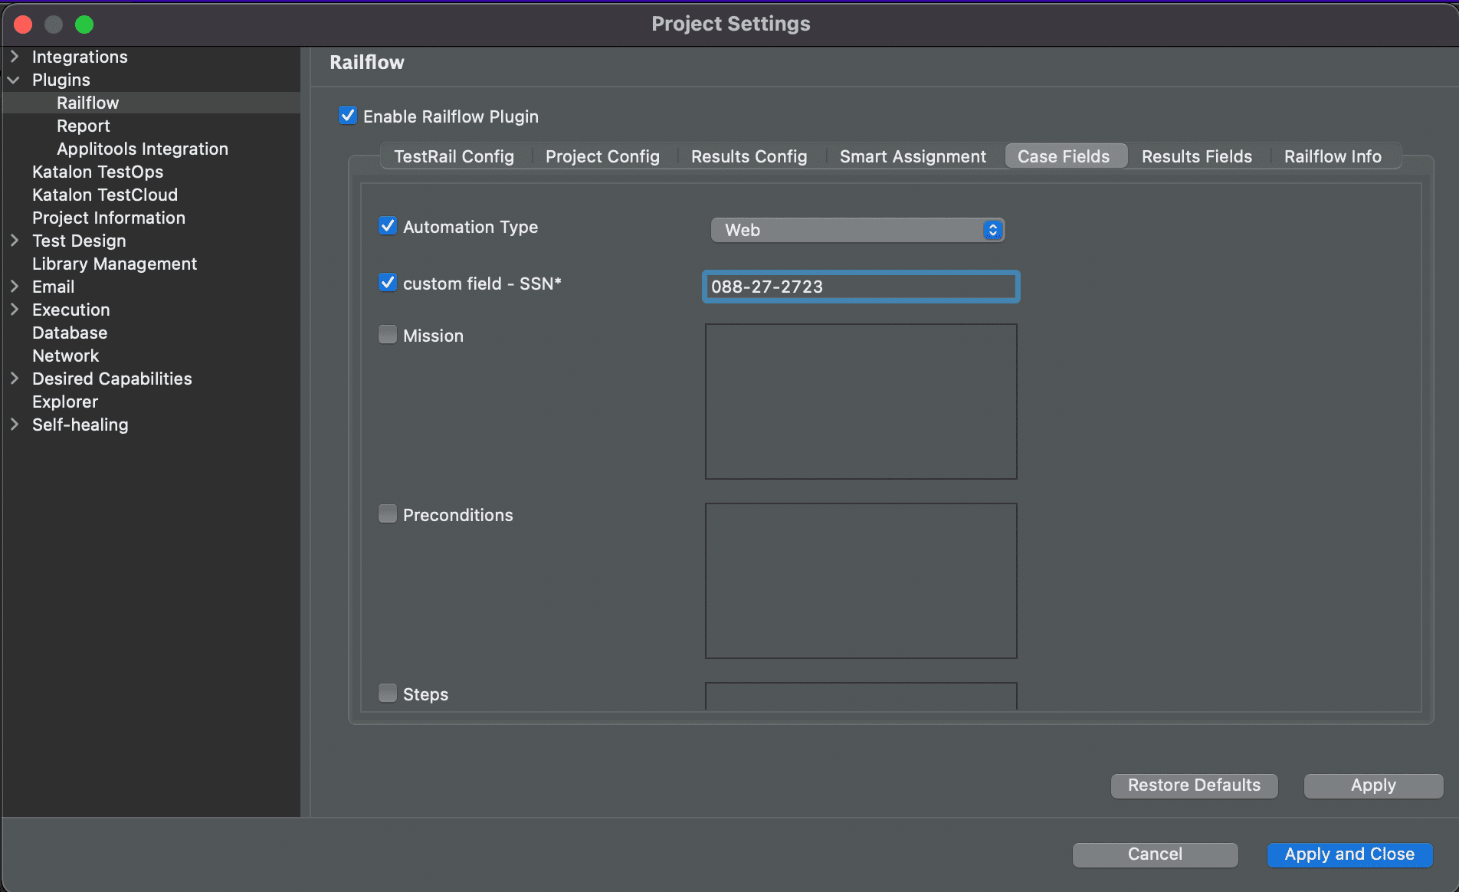Open Project Information settings

(x=109, y=218)
